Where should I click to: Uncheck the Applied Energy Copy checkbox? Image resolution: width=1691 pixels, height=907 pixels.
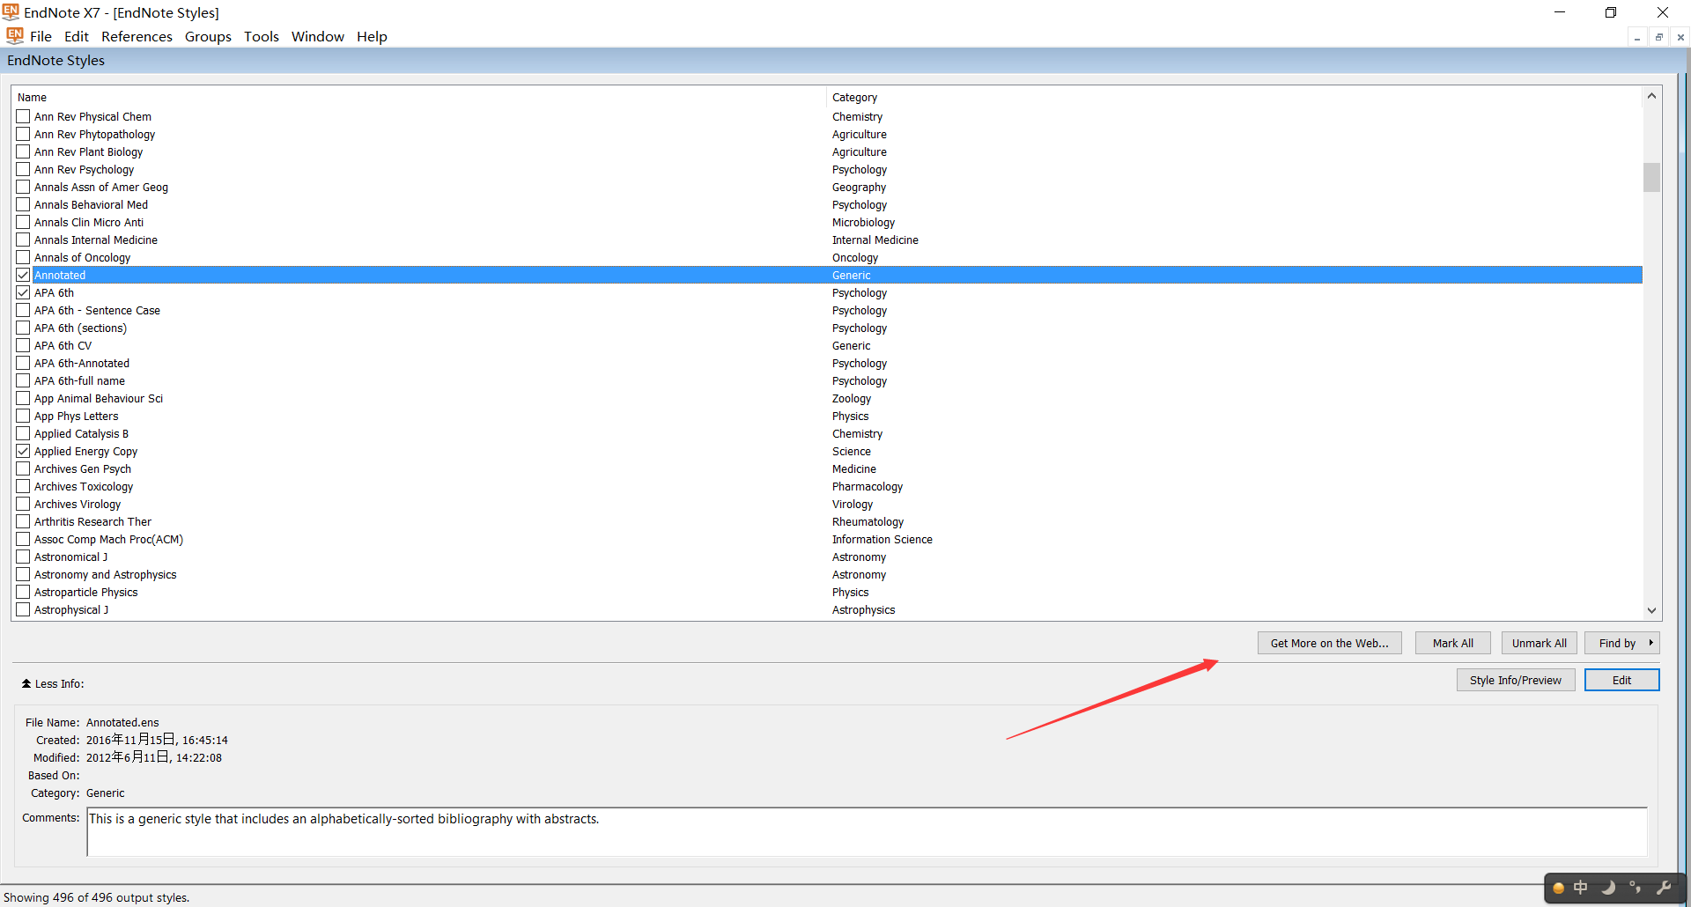click(x=23, y=451)
